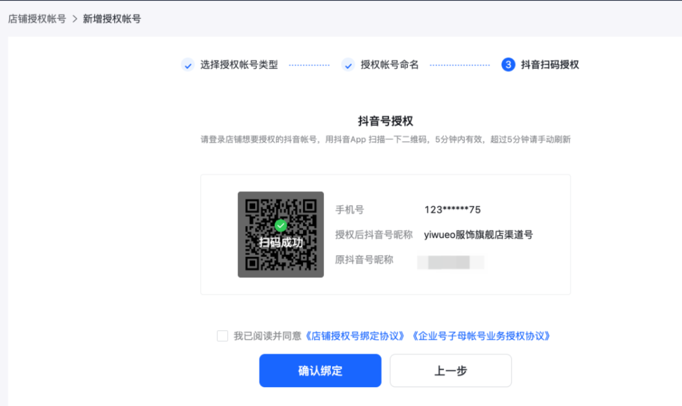Click the step 2 checkmark icon
This screenshot has height=406, width=682.
348,65
